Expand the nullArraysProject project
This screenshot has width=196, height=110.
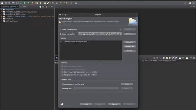click(x=1, y=21)
